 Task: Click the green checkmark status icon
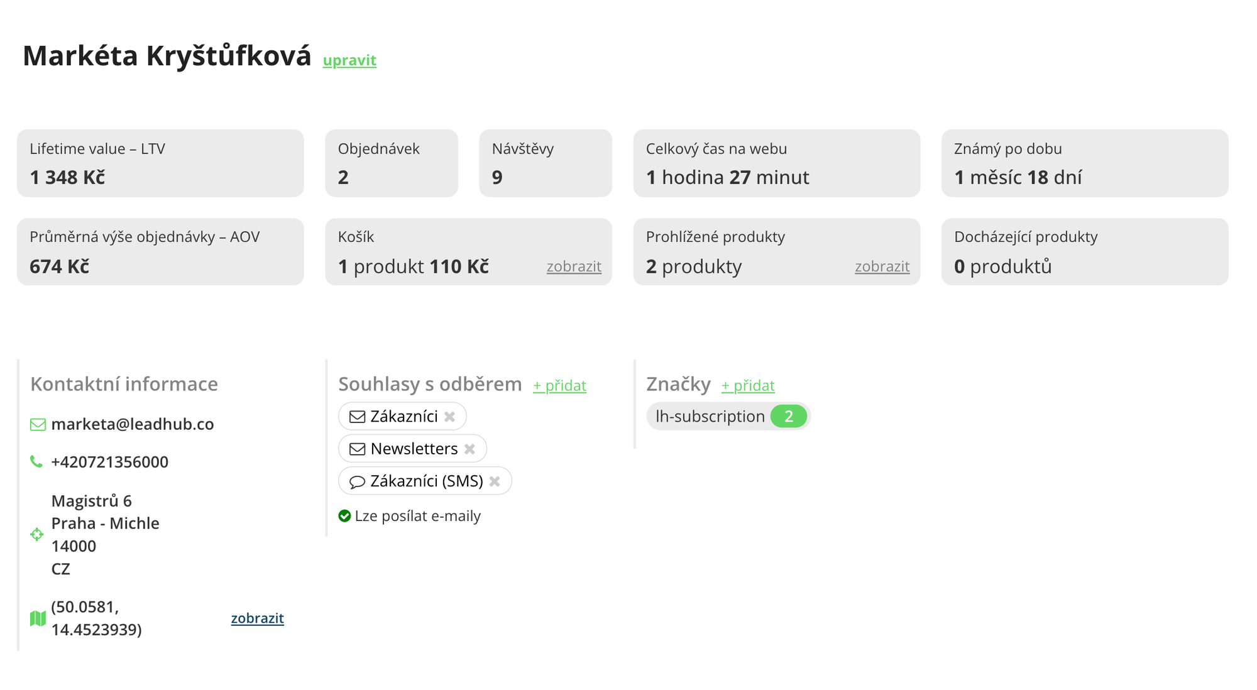click(x=344, y=516)
